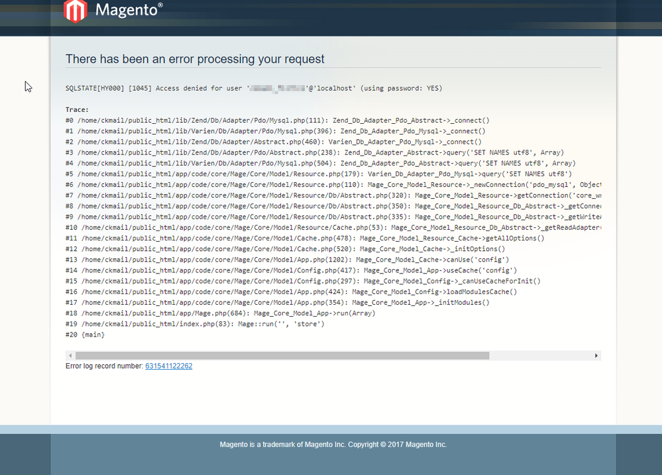Click trace line #10 Resource/Cache.php(53)
This screenshot has width=662, height=475.
tap(333, 228)
